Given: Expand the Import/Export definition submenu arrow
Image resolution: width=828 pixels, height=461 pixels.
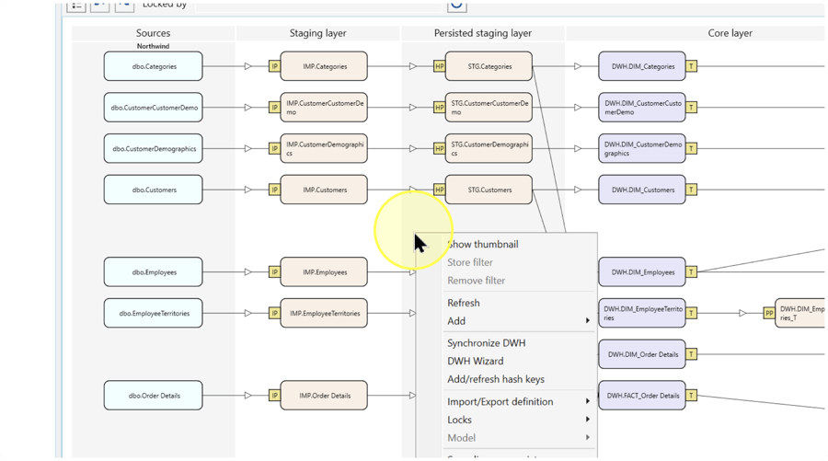Looking at the screenshot, I should click(587, 401).
